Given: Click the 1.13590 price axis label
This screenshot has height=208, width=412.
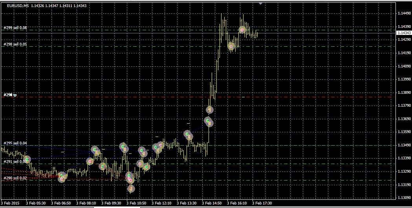Looking at the screenshot, I should 404,132.
